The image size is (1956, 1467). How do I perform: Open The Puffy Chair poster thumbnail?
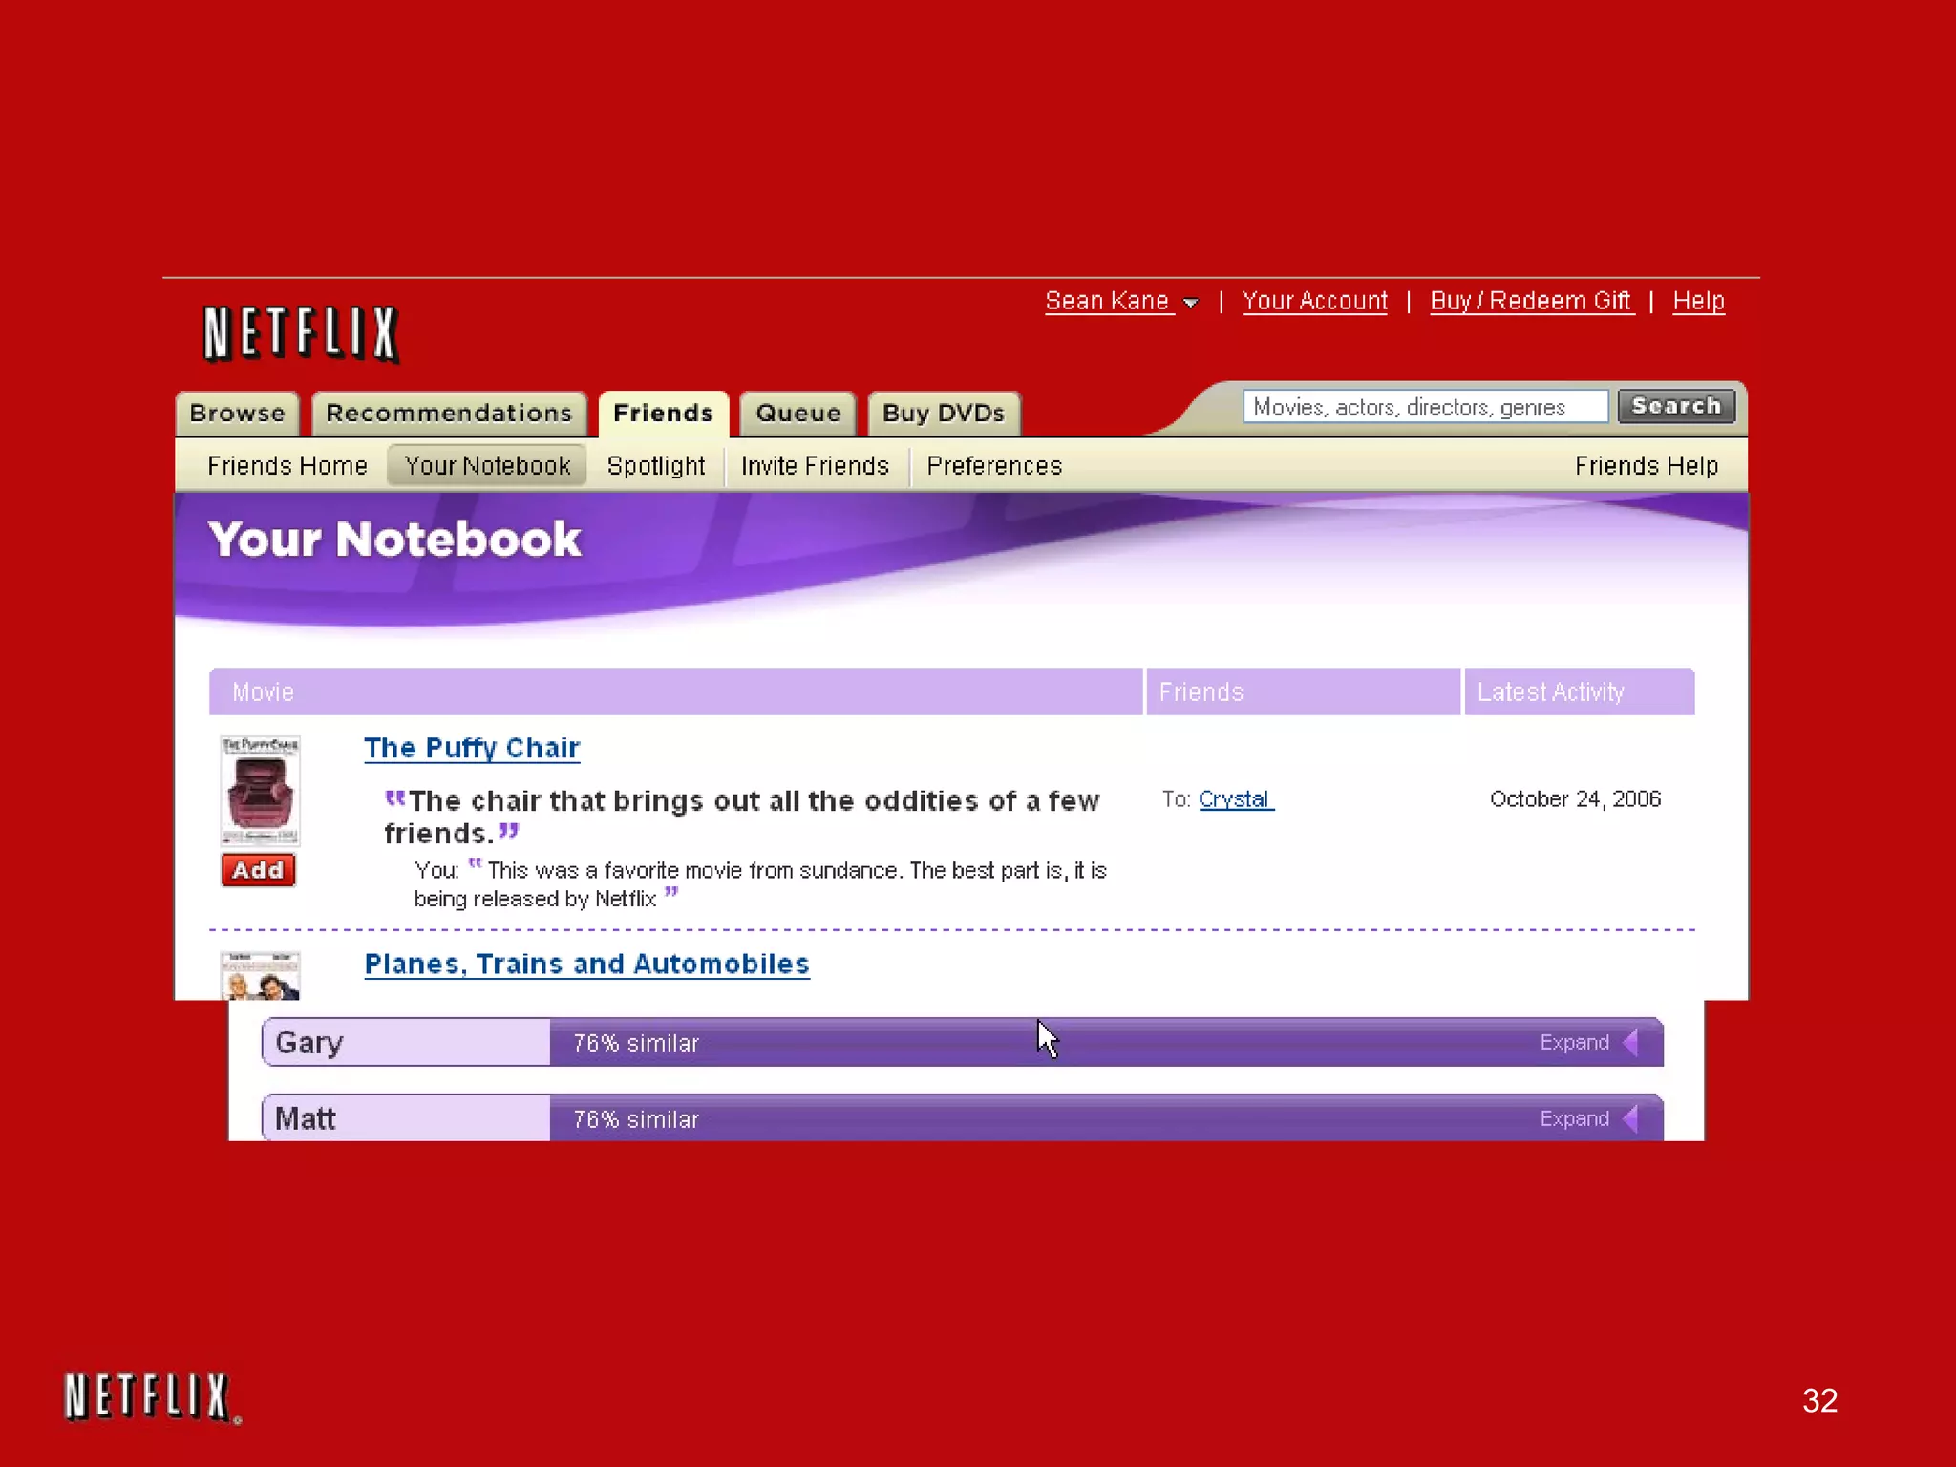(260, 791)
